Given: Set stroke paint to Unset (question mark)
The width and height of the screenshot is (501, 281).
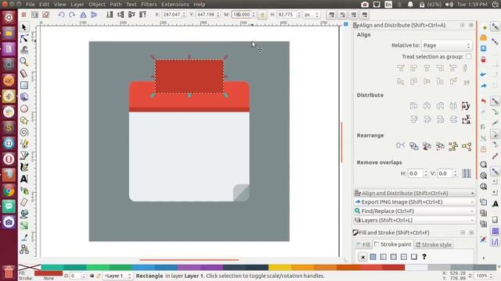Looking at the screenshot, I should [x=424, y=257].
